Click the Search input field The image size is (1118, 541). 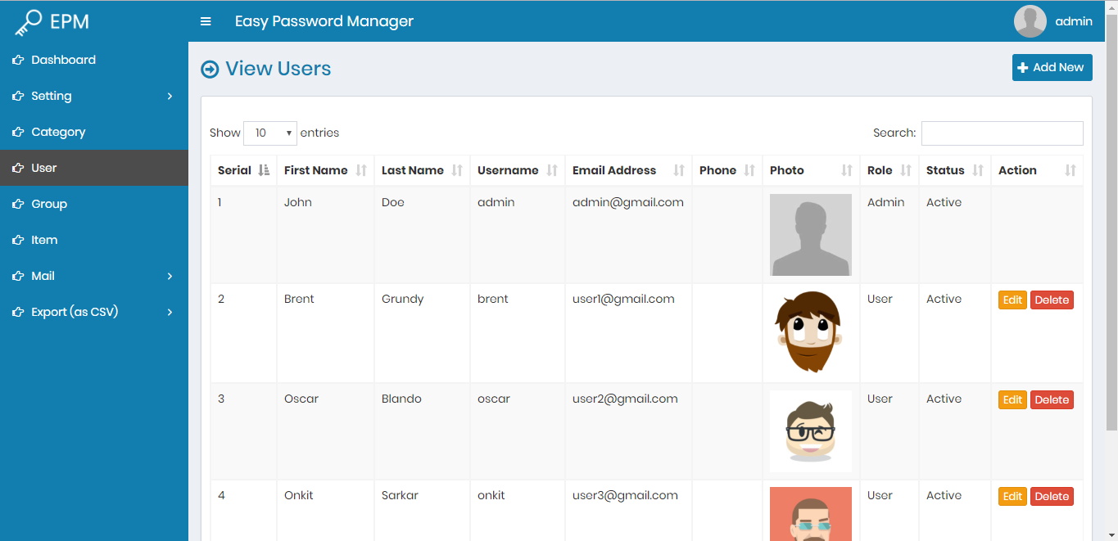[1002, 133]
